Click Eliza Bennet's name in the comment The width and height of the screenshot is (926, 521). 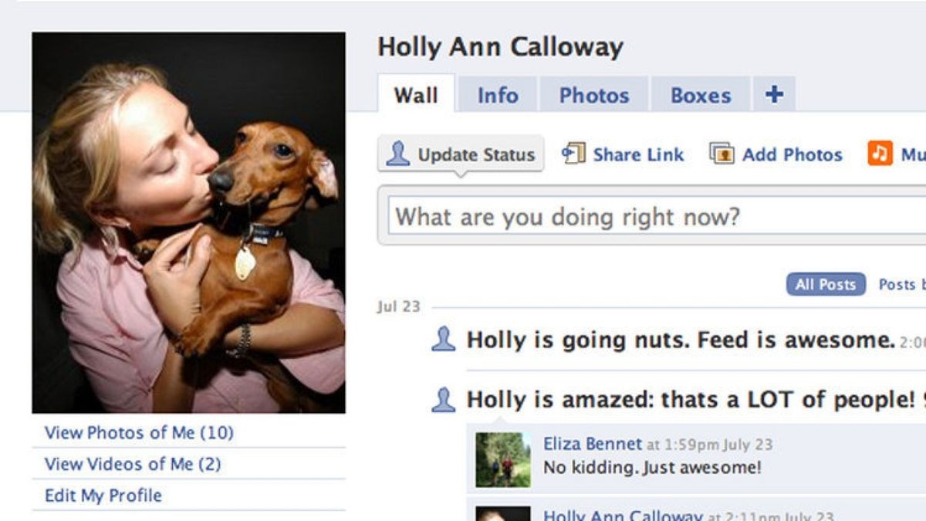coord(593,444)
